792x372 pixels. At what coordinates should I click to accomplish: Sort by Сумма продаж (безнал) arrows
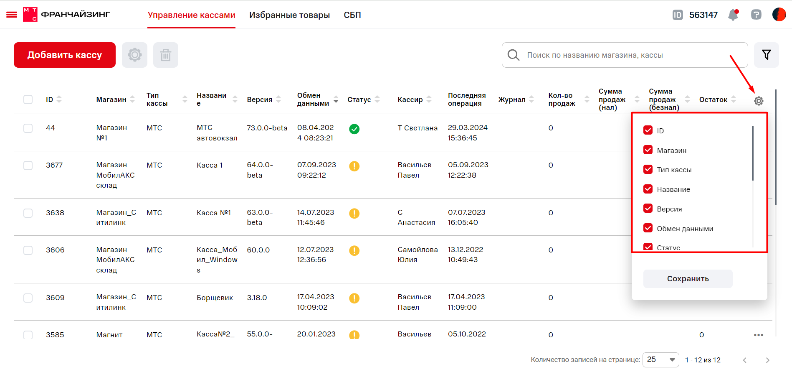pos(687,99)
